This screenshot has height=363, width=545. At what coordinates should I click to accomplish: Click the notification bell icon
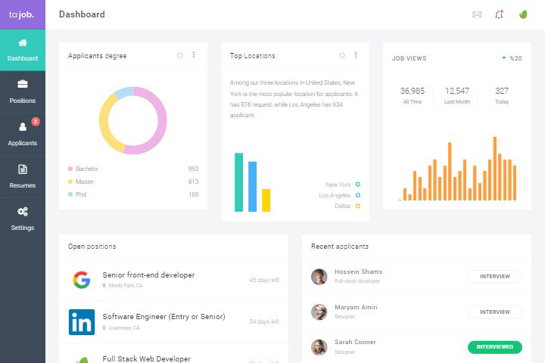click(x=499, y=14)
